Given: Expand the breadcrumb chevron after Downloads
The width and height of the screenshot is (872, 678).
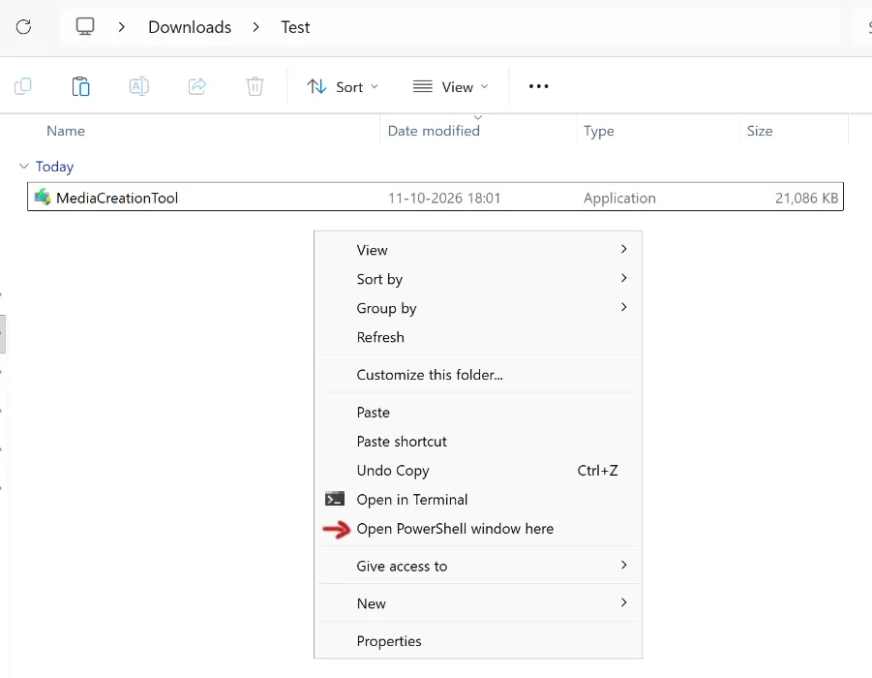Looking at the screenshot, I should click(256, 27).
